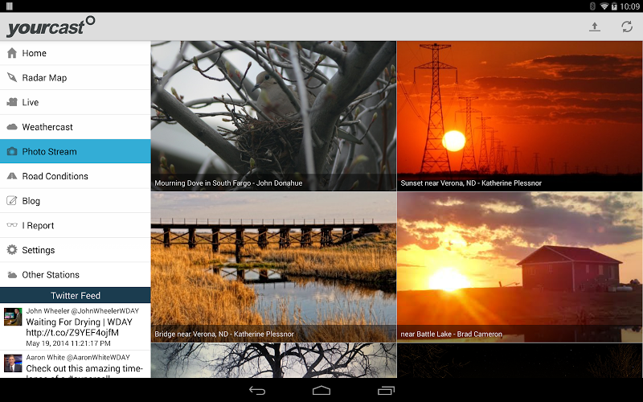Open Settings label in sidebar

[x=39, y=250]
